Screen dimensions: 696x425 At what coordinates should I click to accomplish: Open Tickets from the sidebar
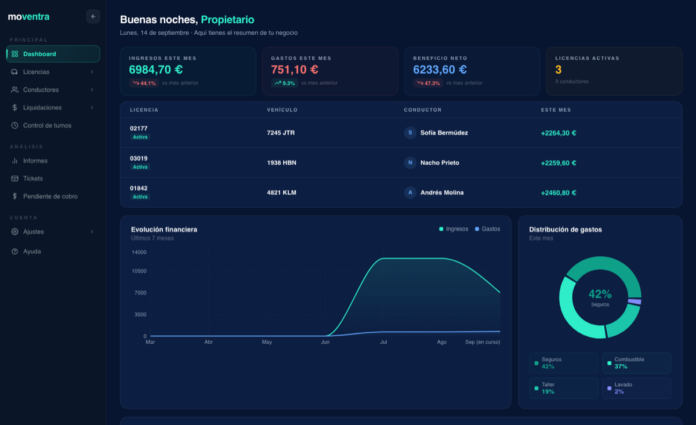coord(53,179)
